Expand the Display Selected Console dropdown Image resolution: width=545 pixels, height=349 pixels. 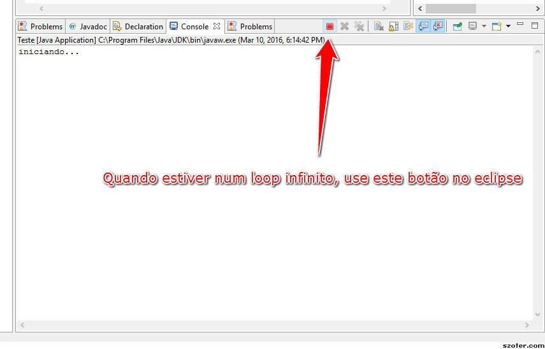point(484,26)
